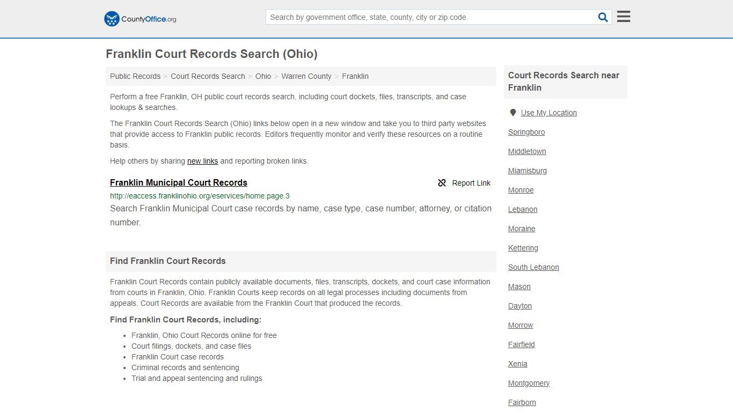Click the search magnifier icon
The width and height of the screenshot is (733, 412).
(x=603, y=17)
